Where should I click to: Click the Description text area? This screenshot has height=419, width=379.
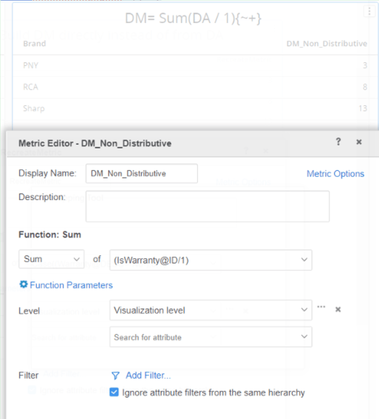coord(207,206)
